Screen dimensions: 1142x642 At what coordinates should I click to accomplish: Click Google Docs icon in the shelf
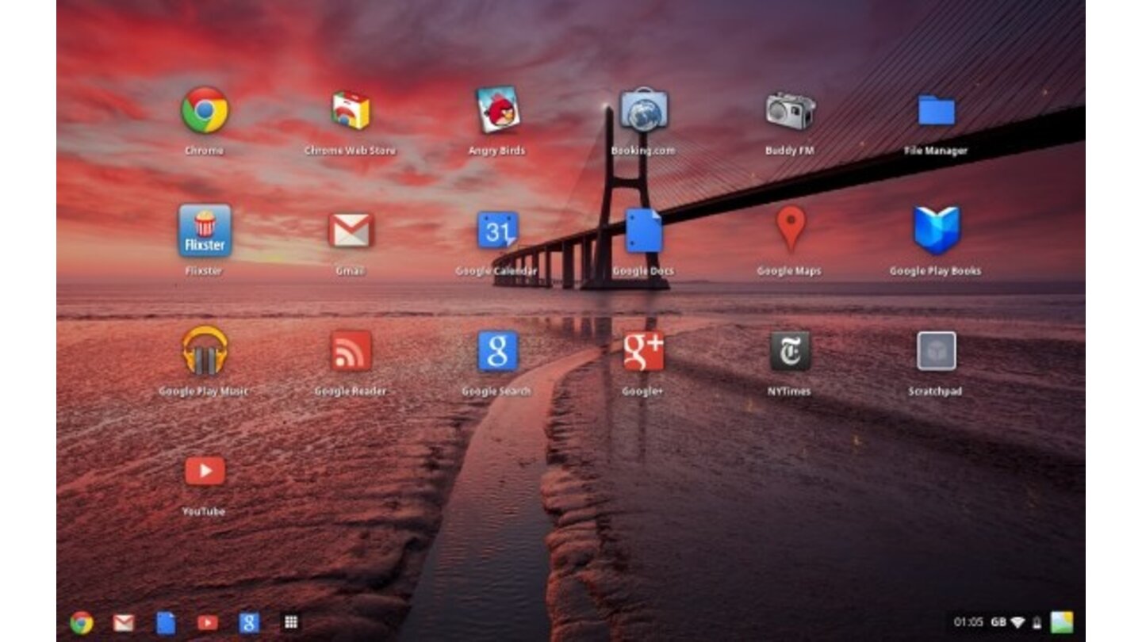166,623
